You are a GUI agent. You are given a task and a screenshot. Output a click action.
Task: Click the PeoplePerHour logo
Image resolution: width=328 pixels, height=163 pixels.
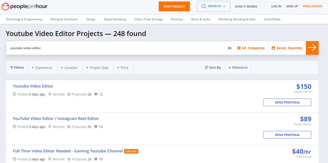pos(25,7)
